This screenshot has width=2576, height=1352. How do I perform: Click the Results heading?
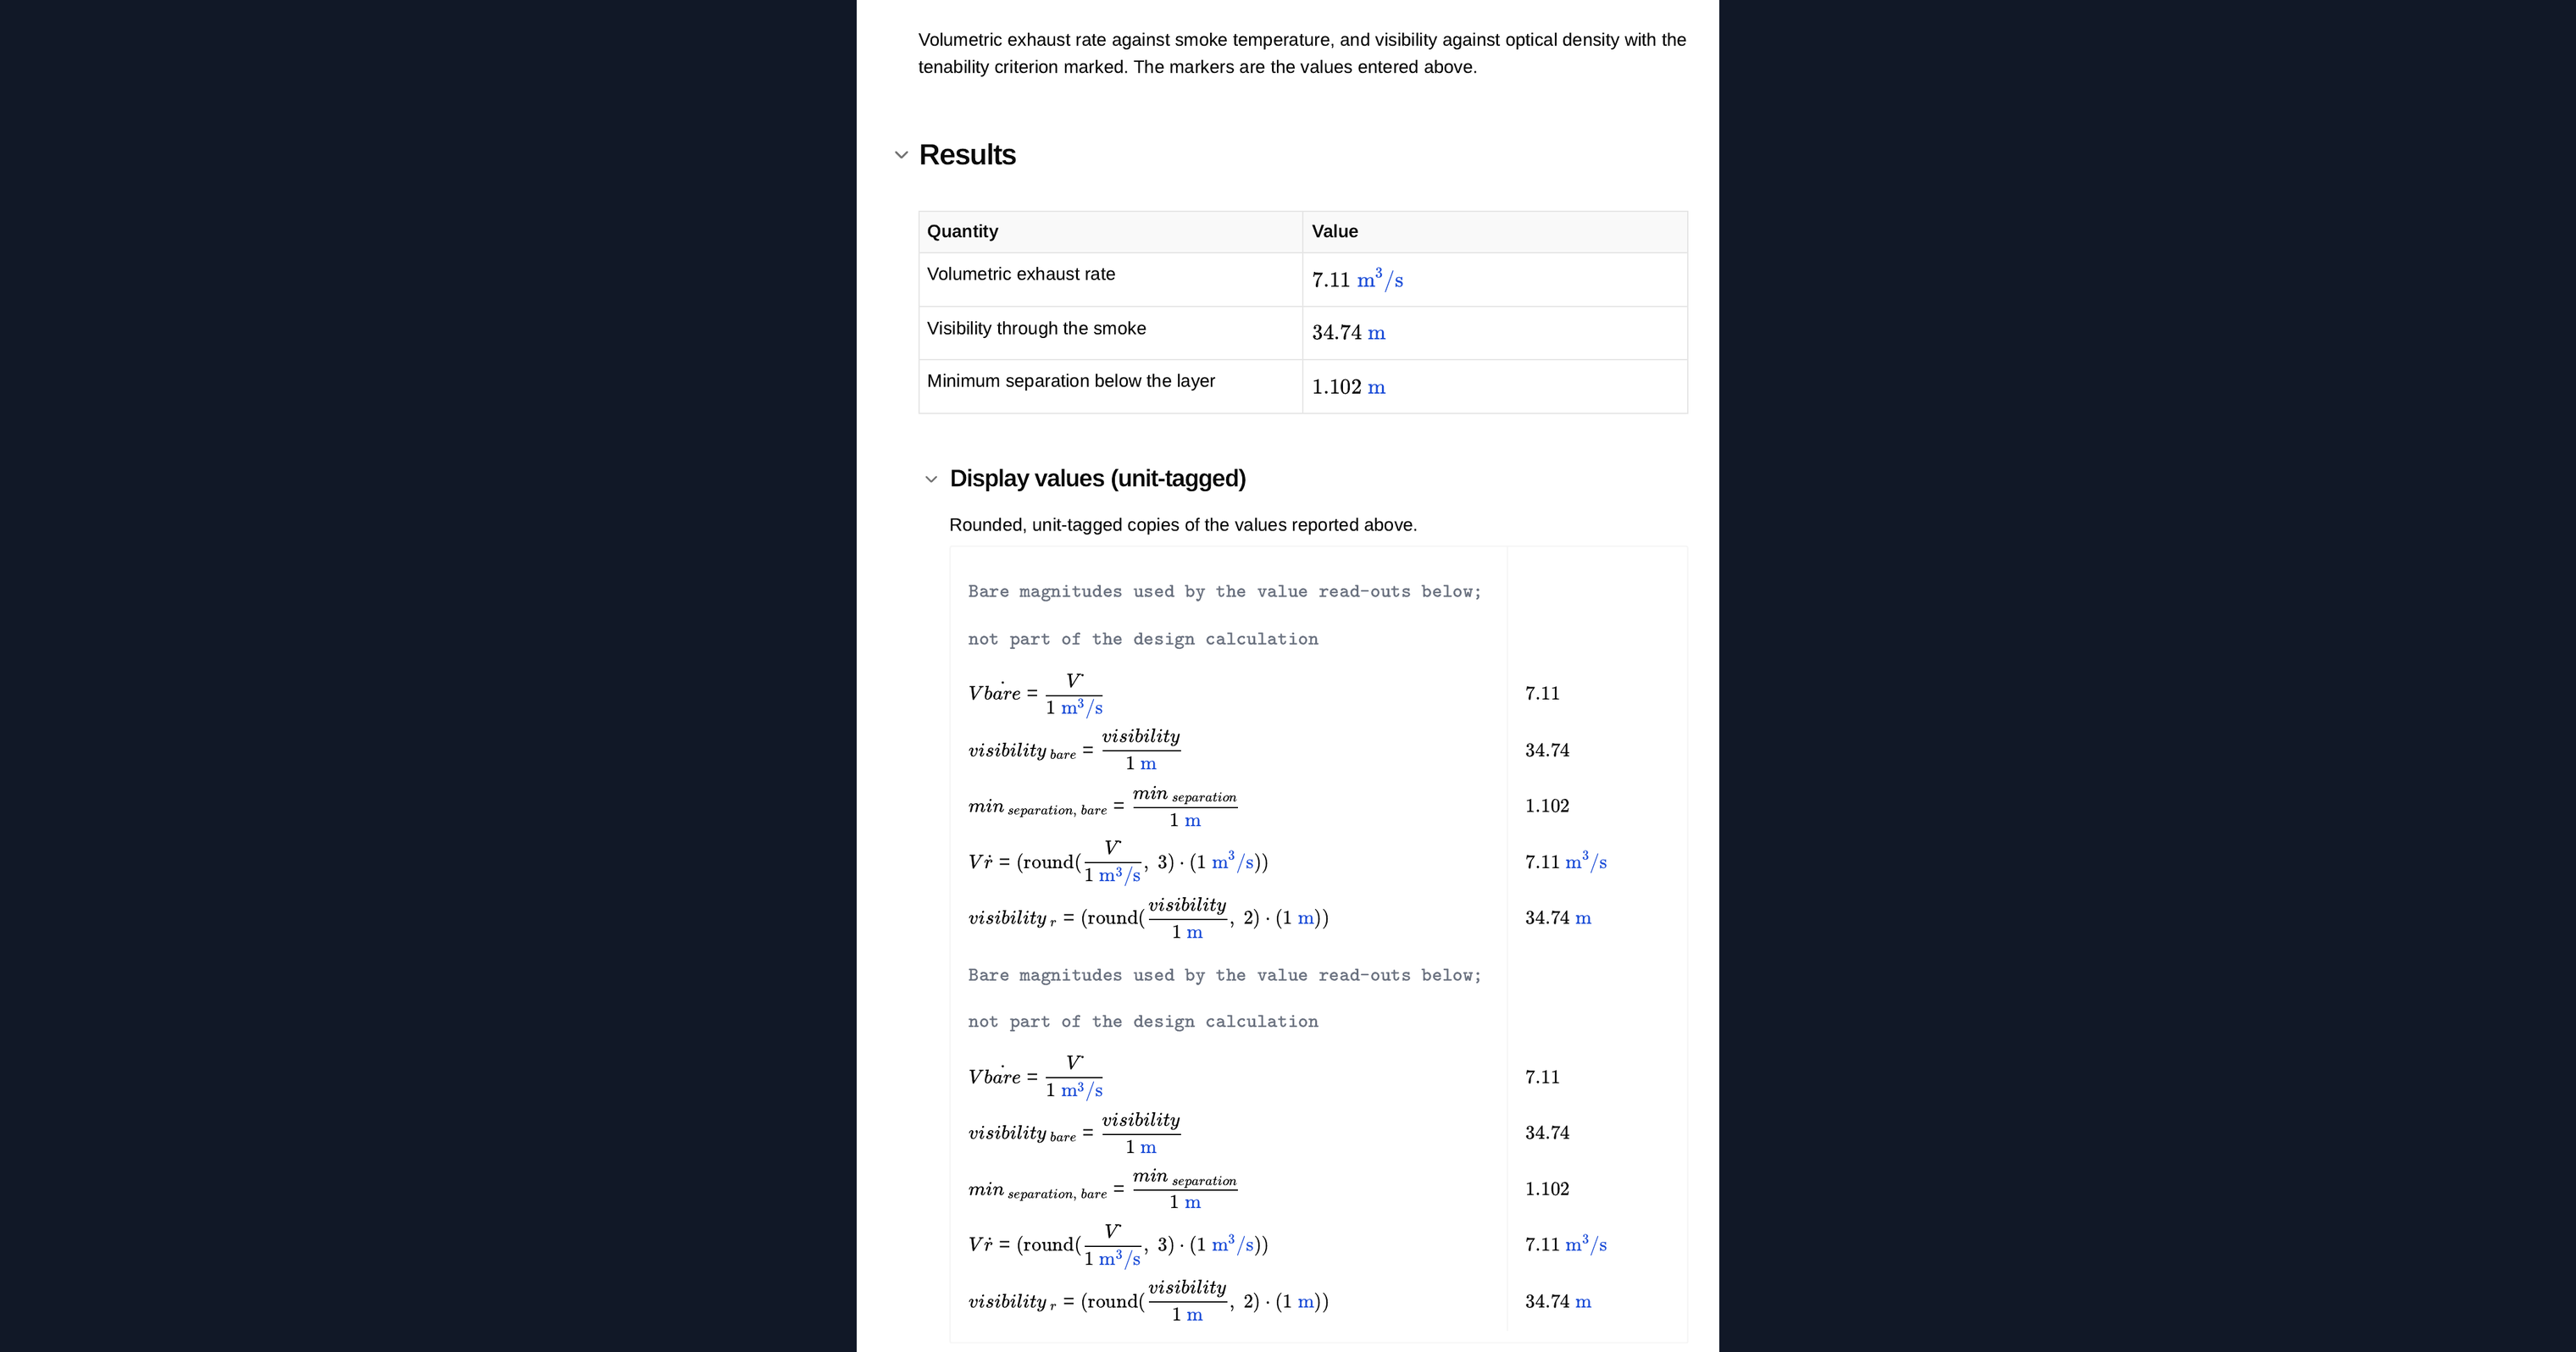pyautogui.click(x=967, y=155)
